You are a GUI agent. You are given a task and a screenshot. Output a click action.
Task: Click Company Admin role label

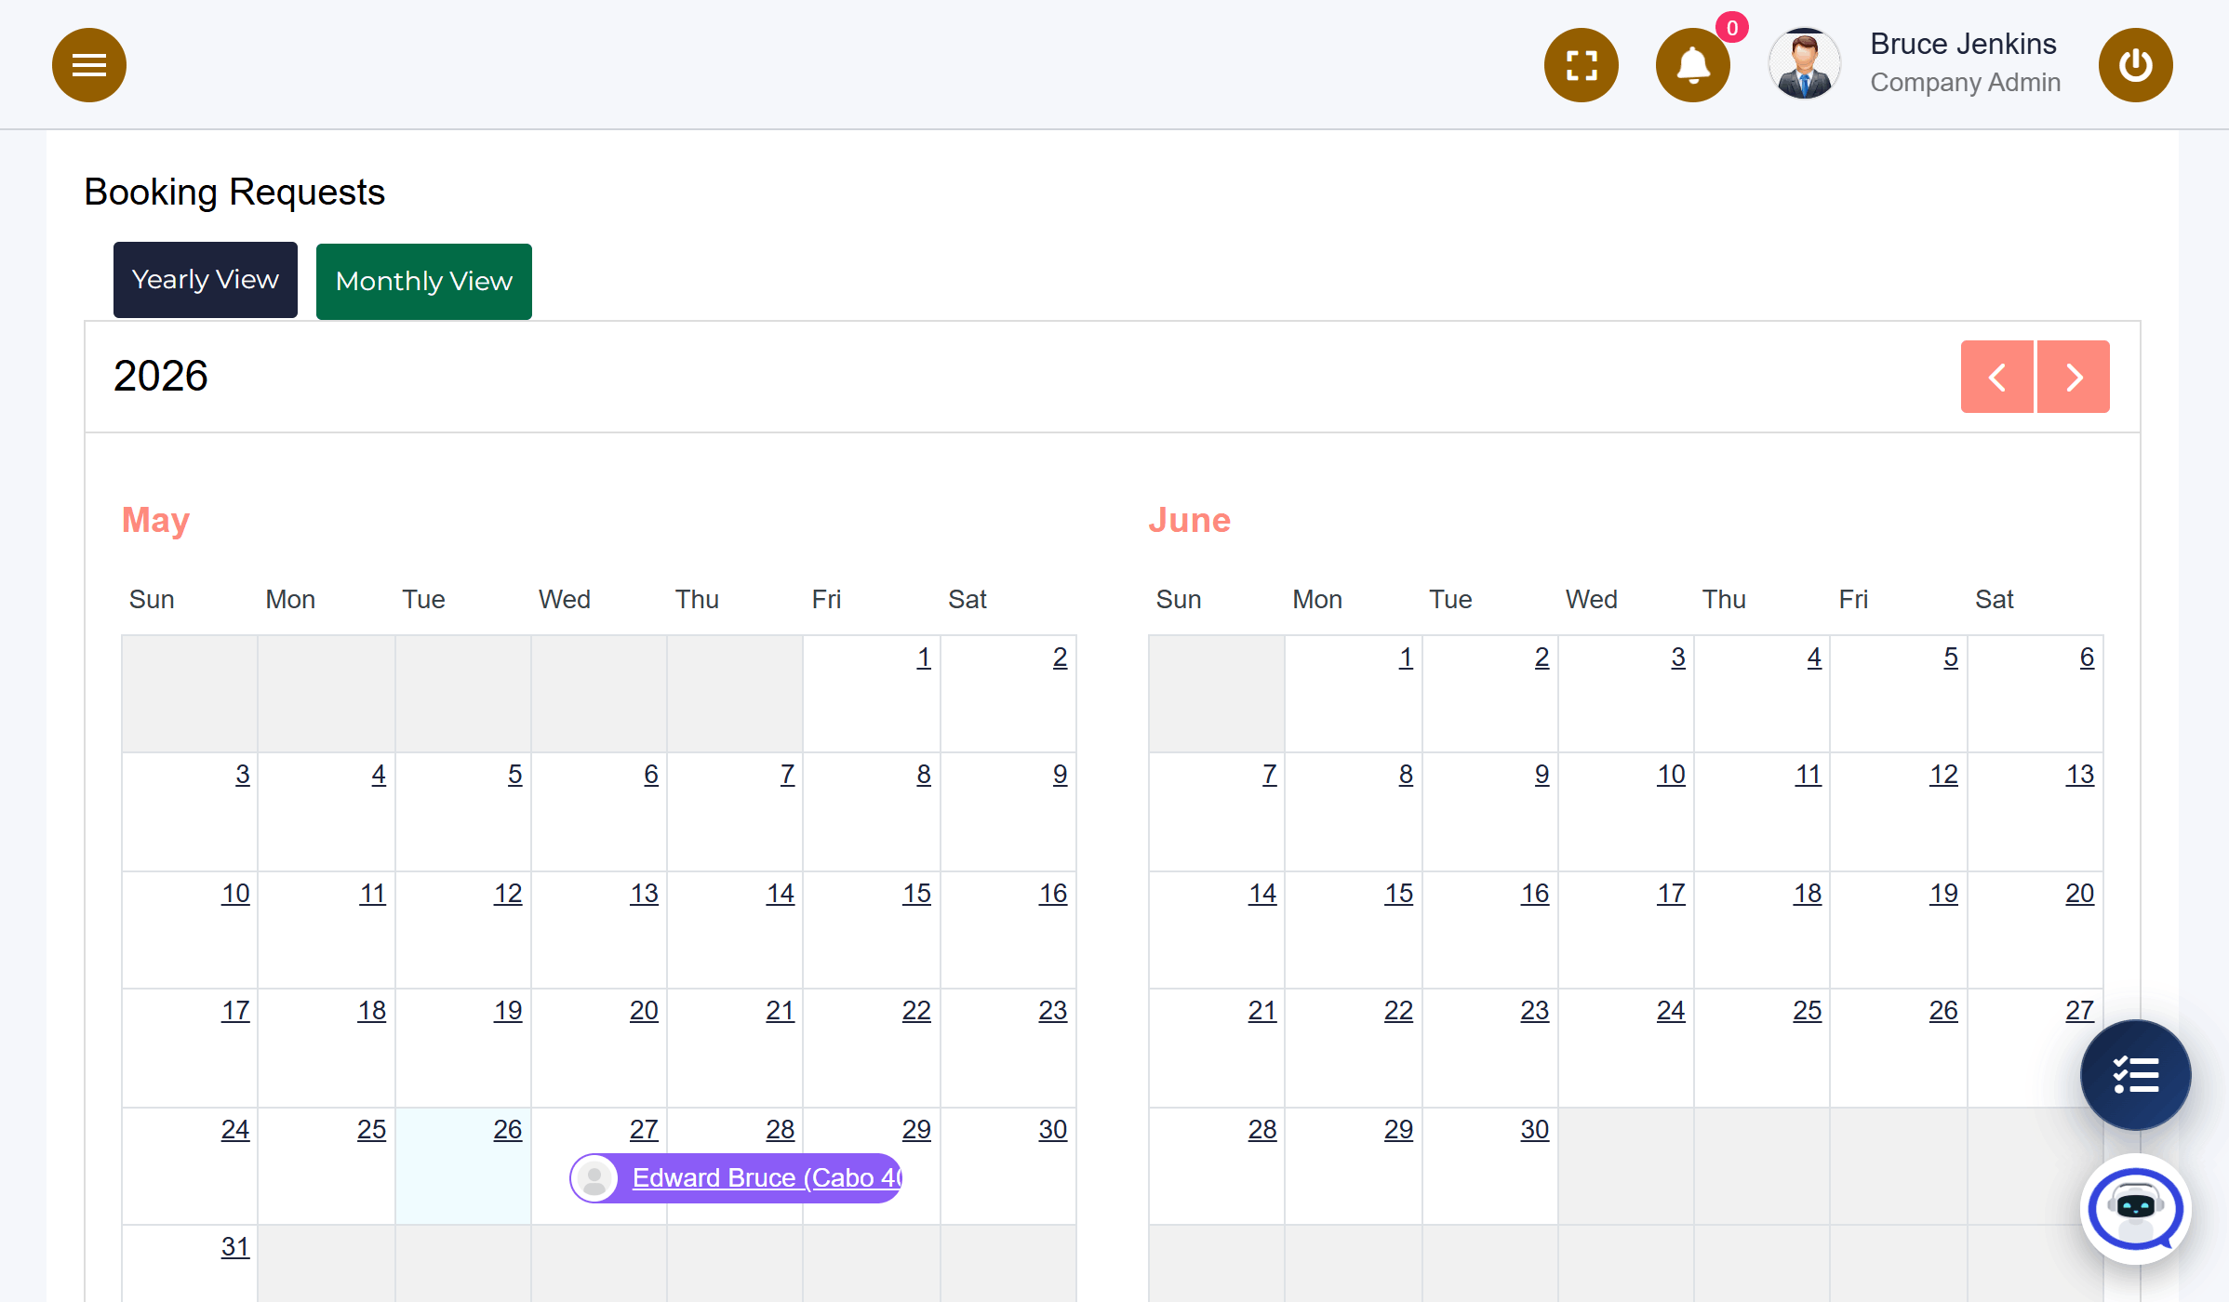1966,83
